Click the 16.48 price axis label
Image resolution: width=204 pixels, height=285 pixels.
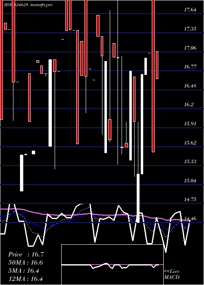(190, 85)
